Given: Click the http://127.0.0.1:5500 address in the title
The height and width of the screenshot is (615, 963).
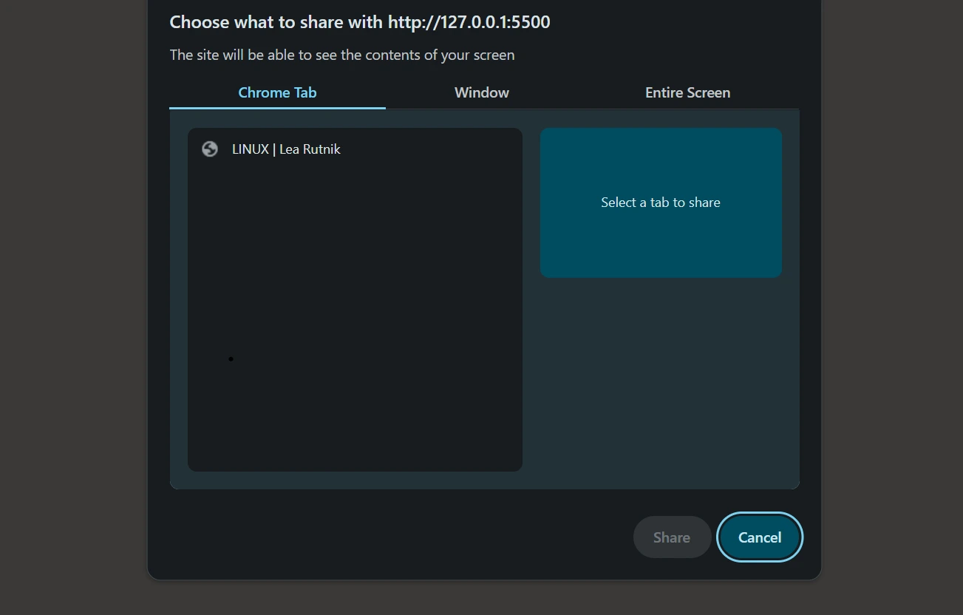Looking at the screenshot, I should tap(469, 22).
